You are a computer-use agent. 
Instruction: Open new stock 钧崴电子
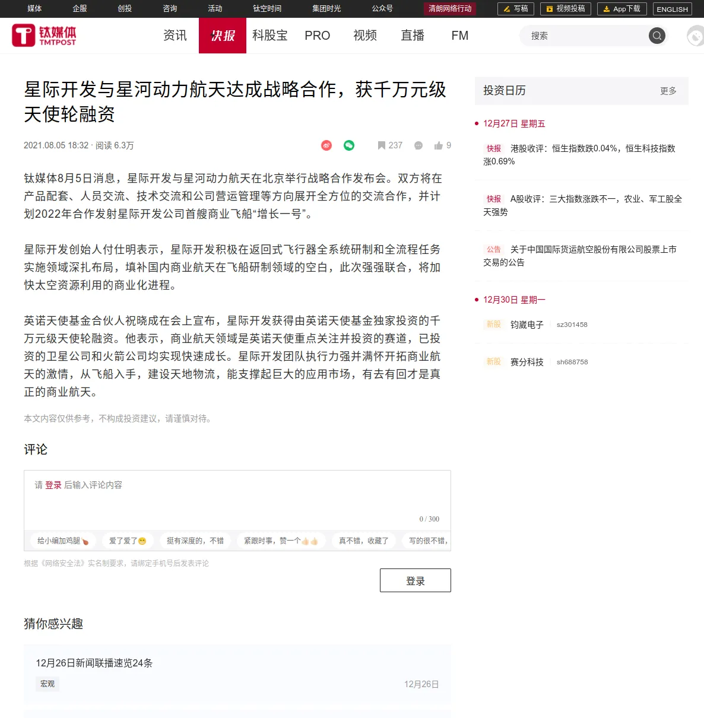coord(527,325)
